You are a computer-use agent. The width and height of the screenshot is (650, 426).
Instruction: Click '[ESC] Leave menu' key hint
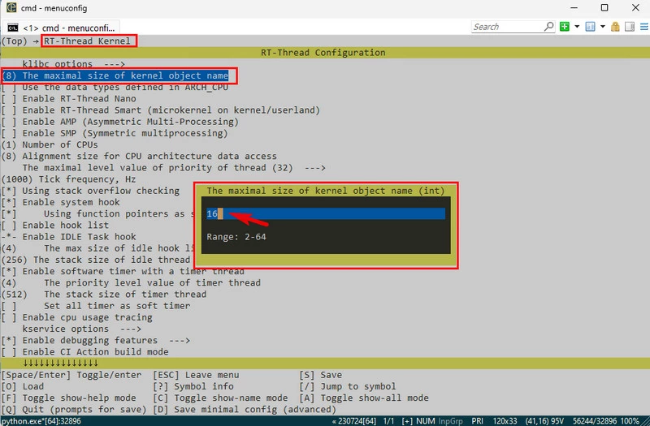pyautogui.click(x=196, y=375)
